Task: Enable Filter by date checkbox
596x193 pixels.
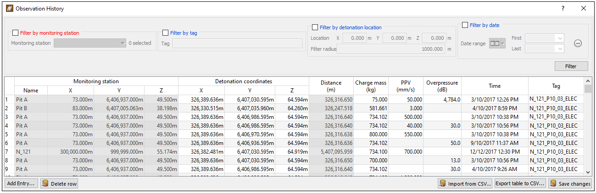Action: tap(465, 25)
